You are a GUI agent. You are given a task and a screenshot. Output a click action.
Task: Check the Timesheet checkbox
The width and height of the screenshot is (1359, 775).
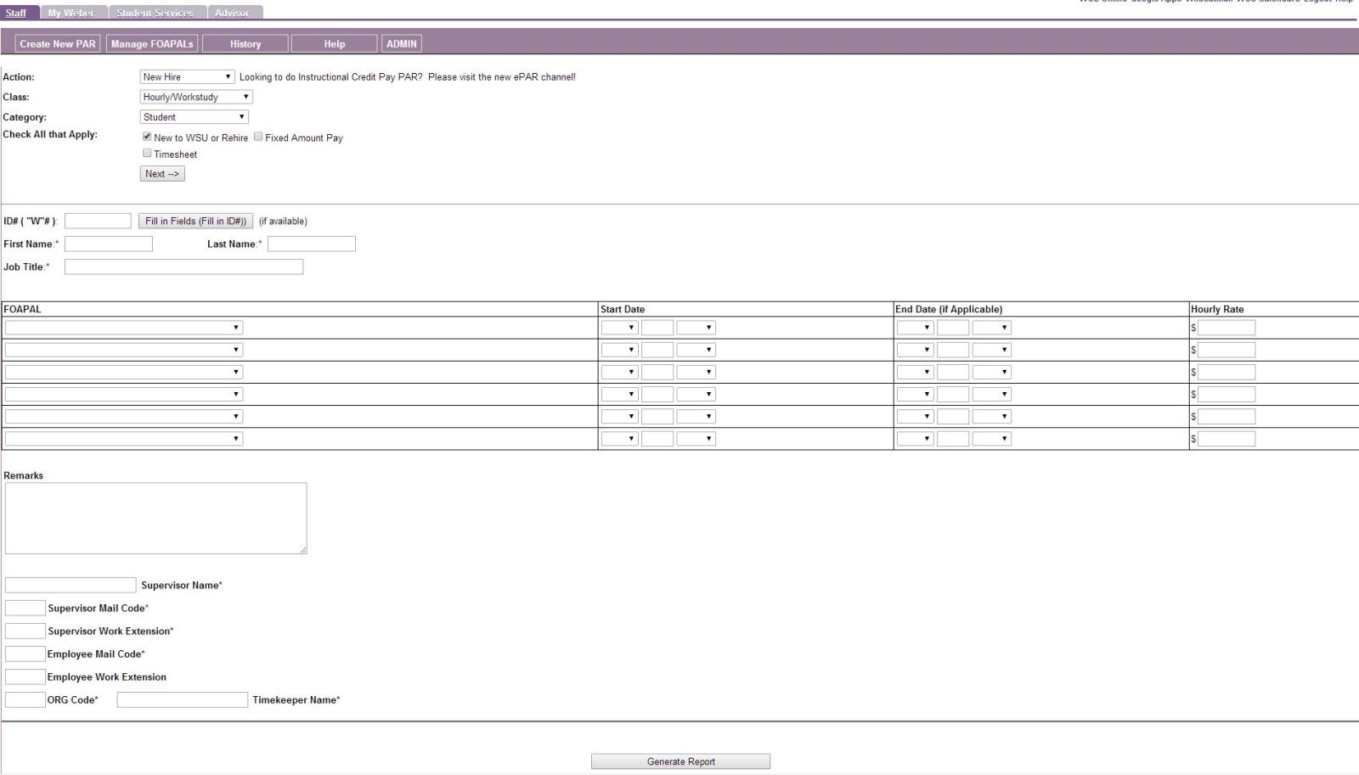(x=147, y=154)
